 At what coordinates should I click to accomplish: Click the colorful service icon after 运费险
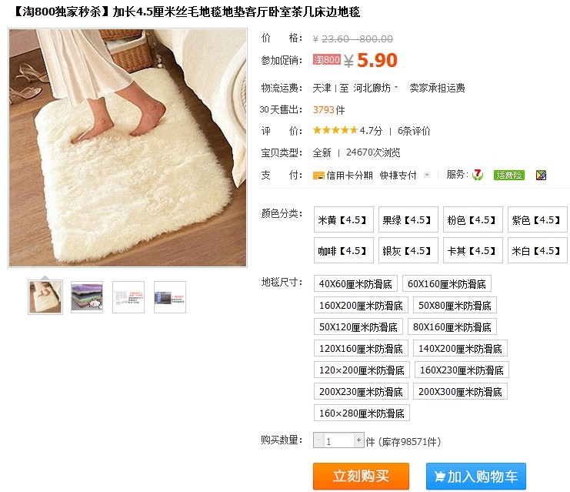(x=541, y=175)
